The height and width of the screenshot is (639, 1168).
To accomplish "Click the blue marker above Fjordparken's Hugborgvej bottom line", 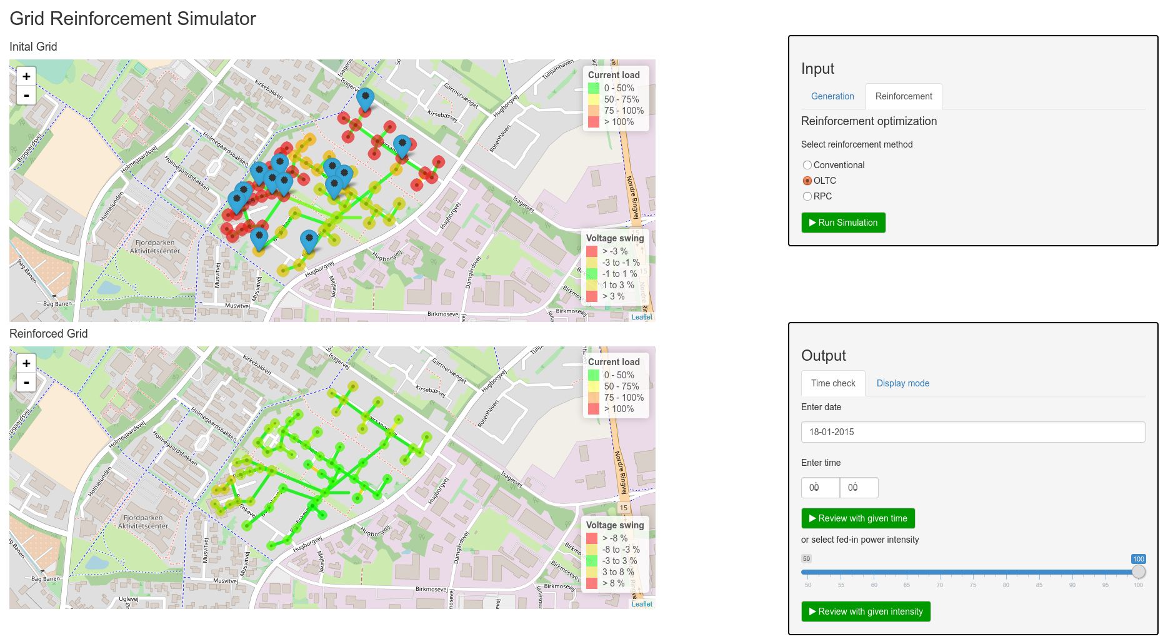I will tap(309, 241).
